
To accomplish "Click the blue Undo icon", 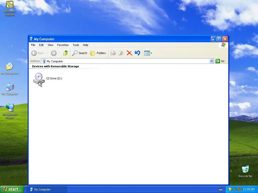I will click(x=137, y=53).
